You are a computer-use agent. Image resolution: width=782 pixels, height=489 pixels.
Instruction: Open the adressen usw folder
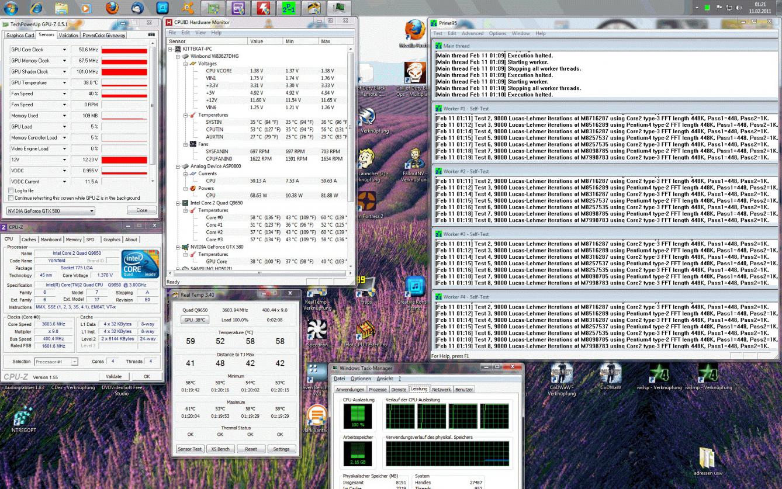[x=707, y=462]
